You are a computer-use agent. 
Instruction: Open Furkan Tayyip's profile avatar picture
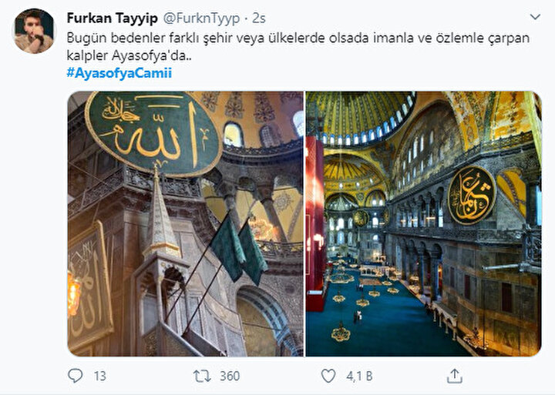(x=35, y=31)
